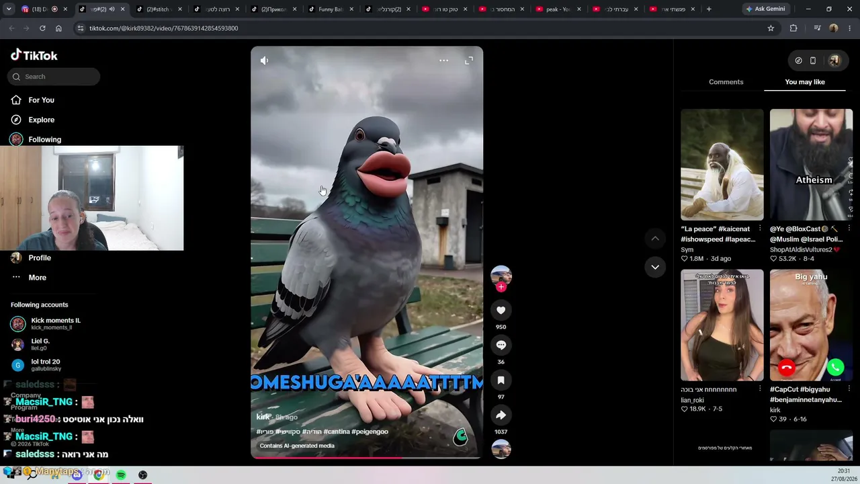The width and height of the screenshot is (860, 484).
Task: Expand the video to fullscreen
Action: click(469, 61)
